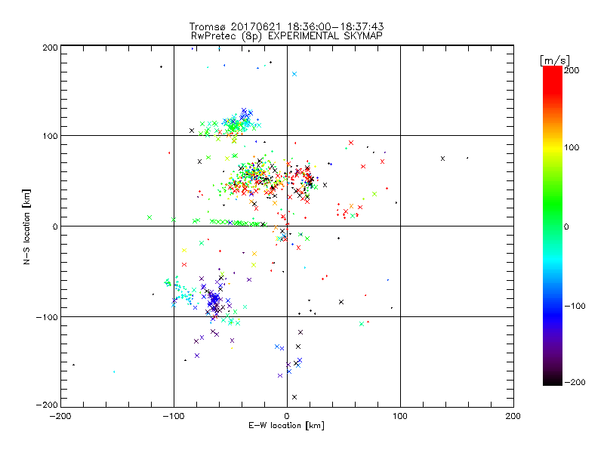Click the x-axis tick label '100'
This screenshot has height=453, width=604.
click(400, 416)
